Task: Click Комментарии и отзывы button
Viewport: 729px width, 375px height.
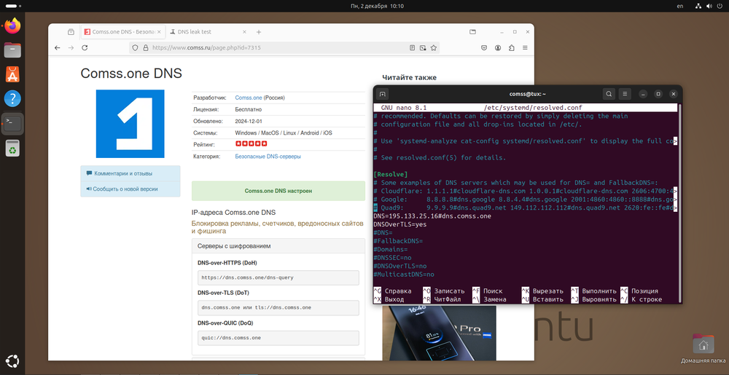Action: [119, 173]
